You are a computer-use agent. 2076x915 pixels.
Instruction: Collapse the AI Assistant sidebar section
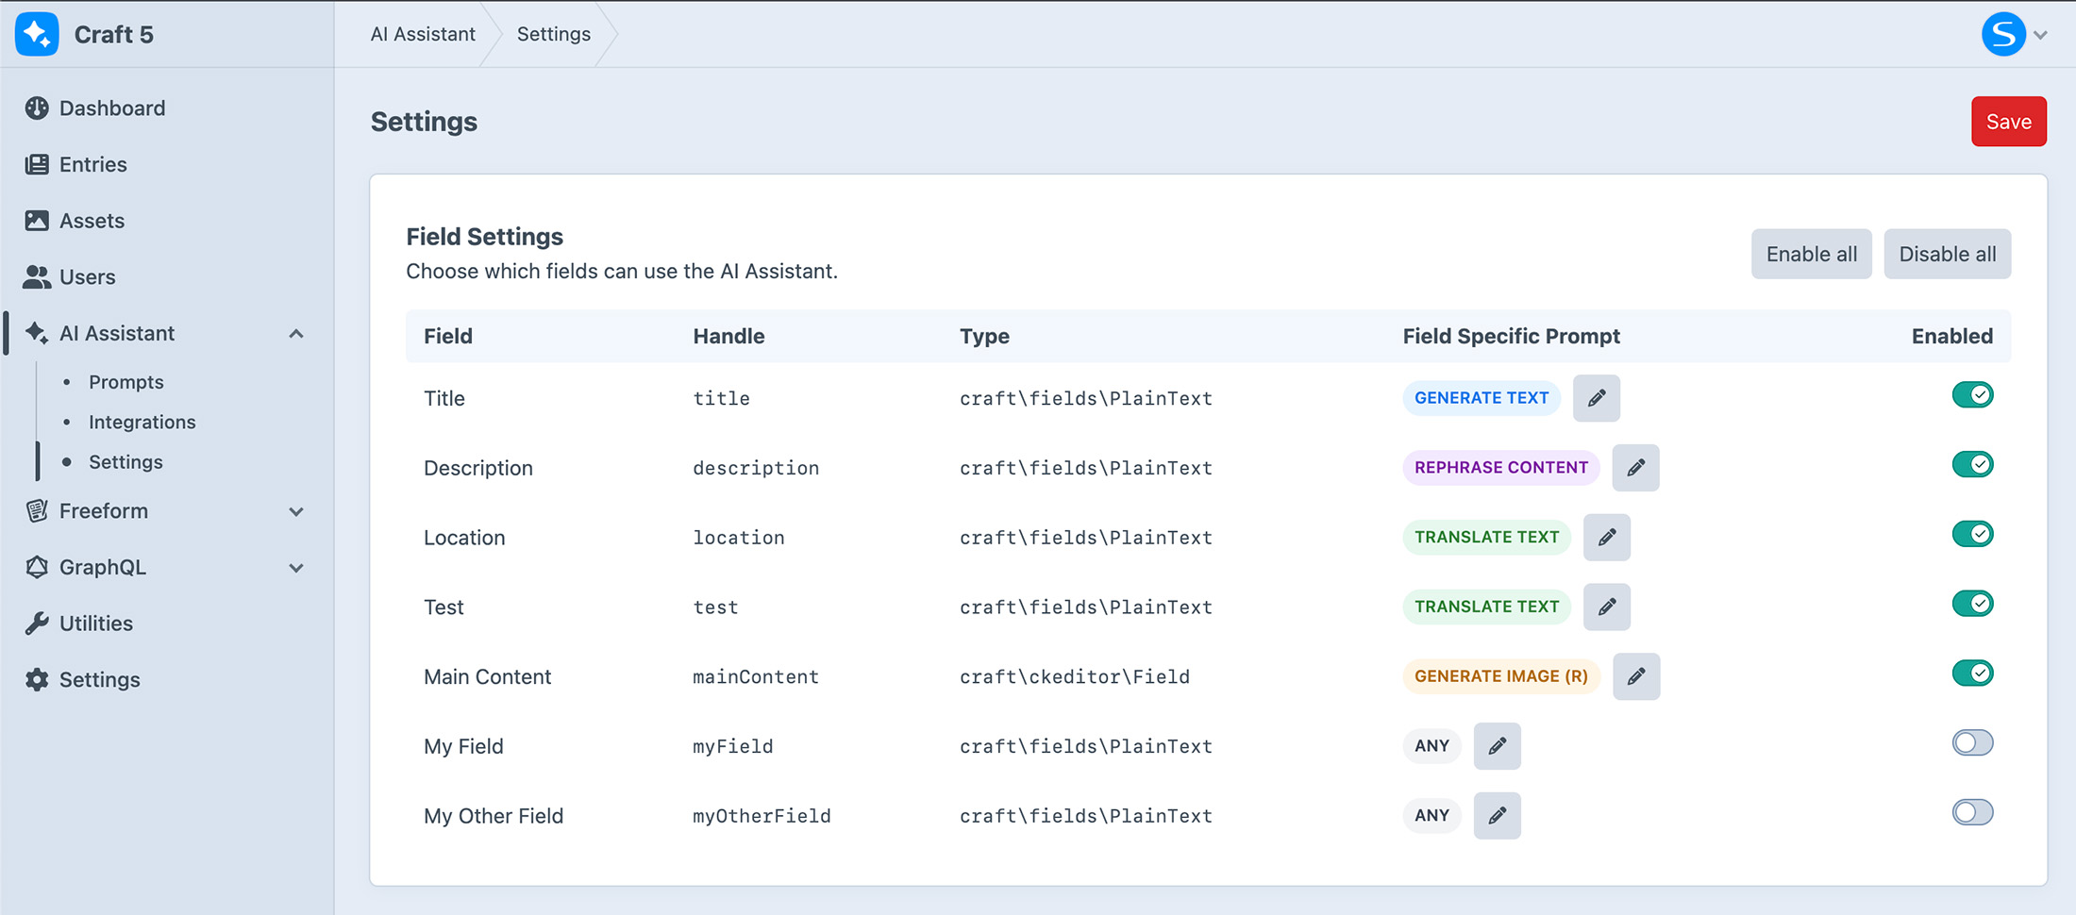(x=296, y=334)
